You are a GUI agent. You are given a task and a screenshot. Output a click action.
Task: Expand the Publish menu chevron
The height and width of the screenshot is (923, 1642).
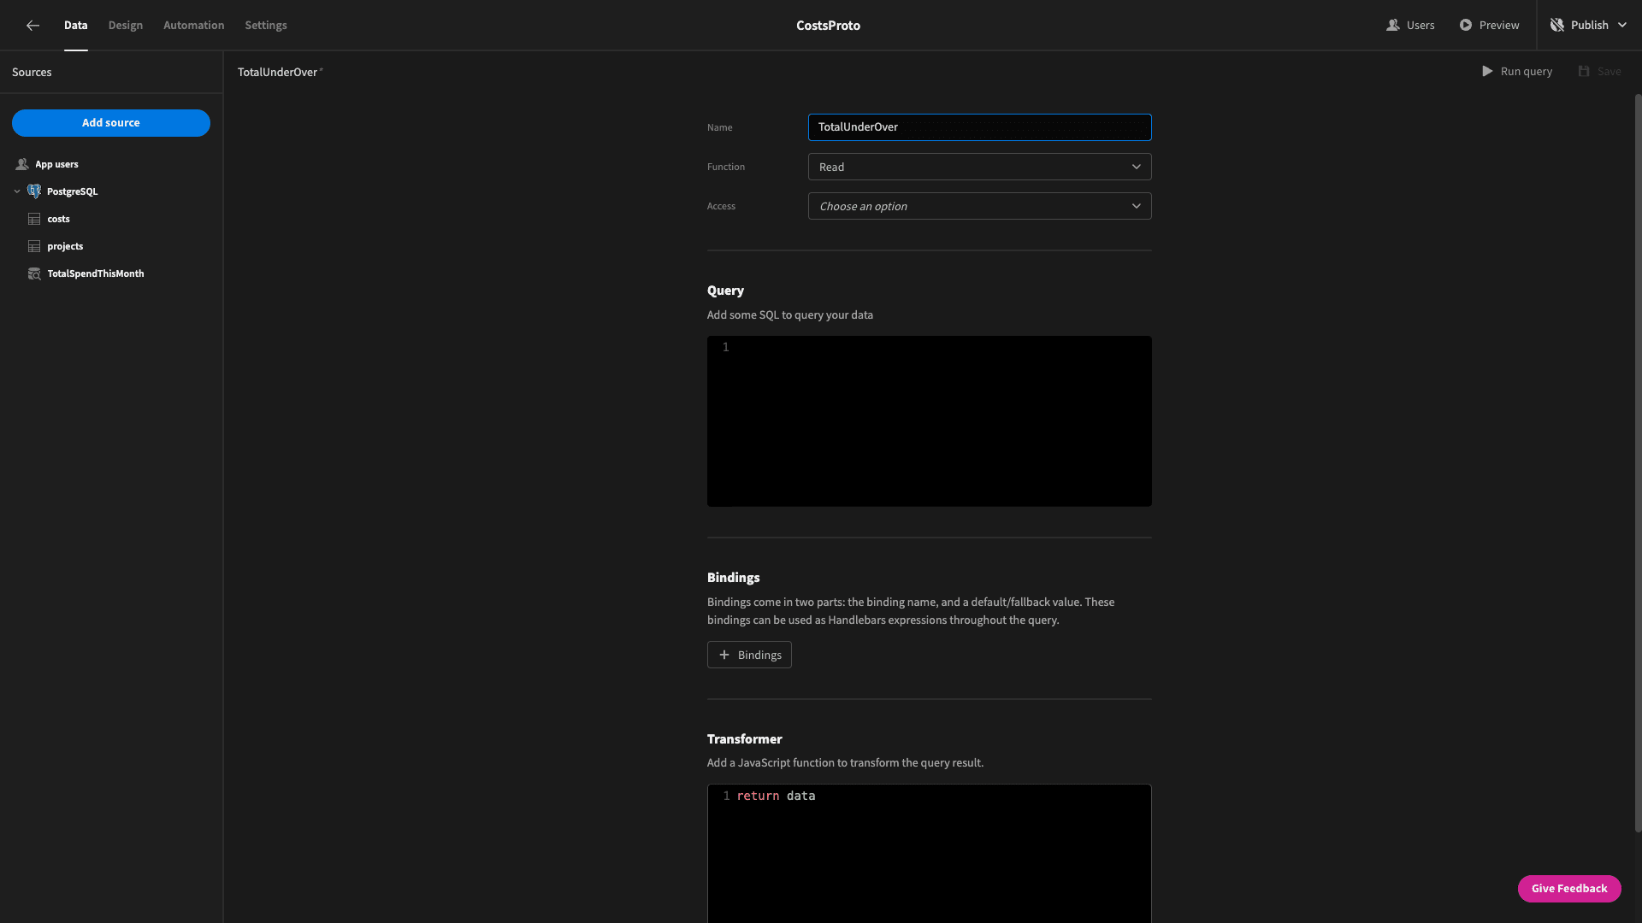[x=1622, y=26]
